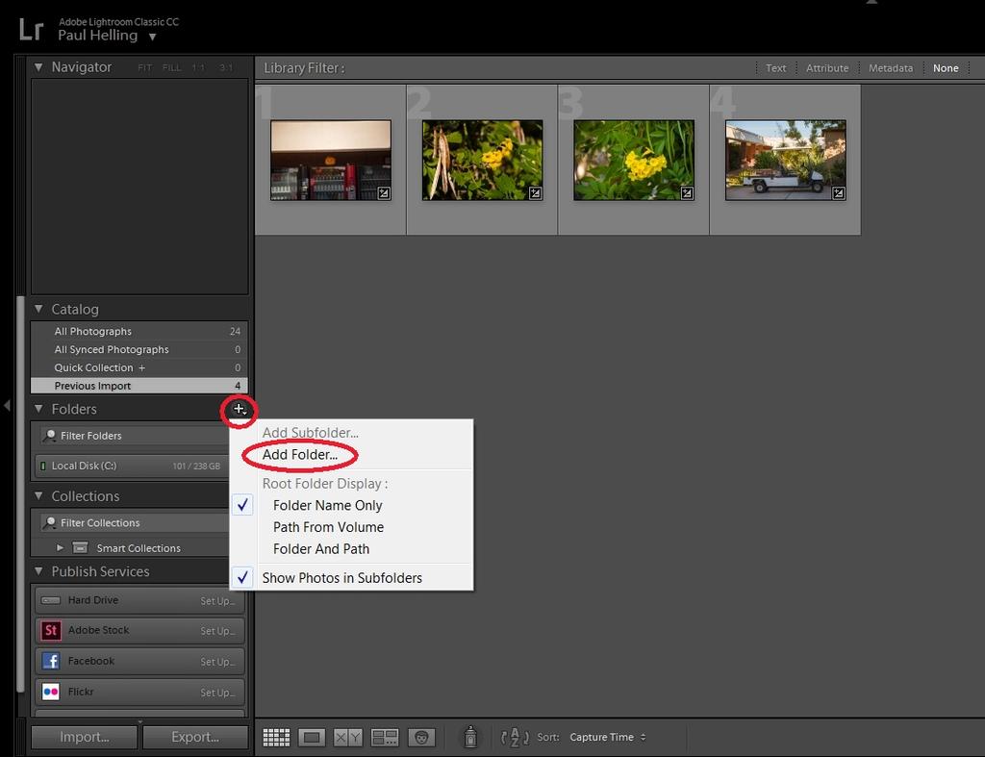The height and width of the screenshot is (757, 985).
Task: Open Compare view XY icon
Action: [x=347, y=738]
